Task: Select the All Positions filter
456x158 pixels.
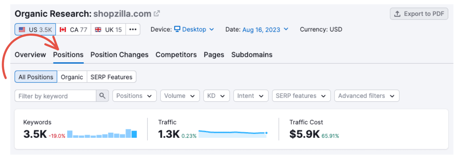Action: [36, 77]
